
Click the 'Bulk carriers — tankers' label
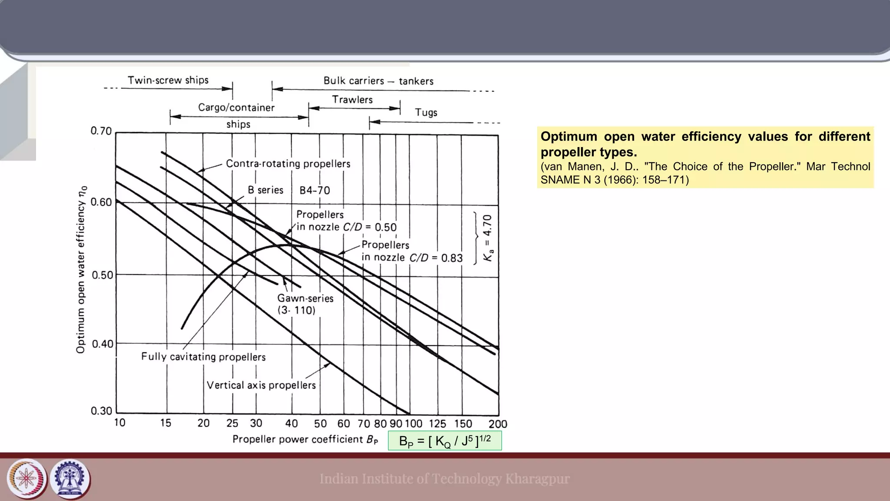pyautogui.click(x=378, y=81)
